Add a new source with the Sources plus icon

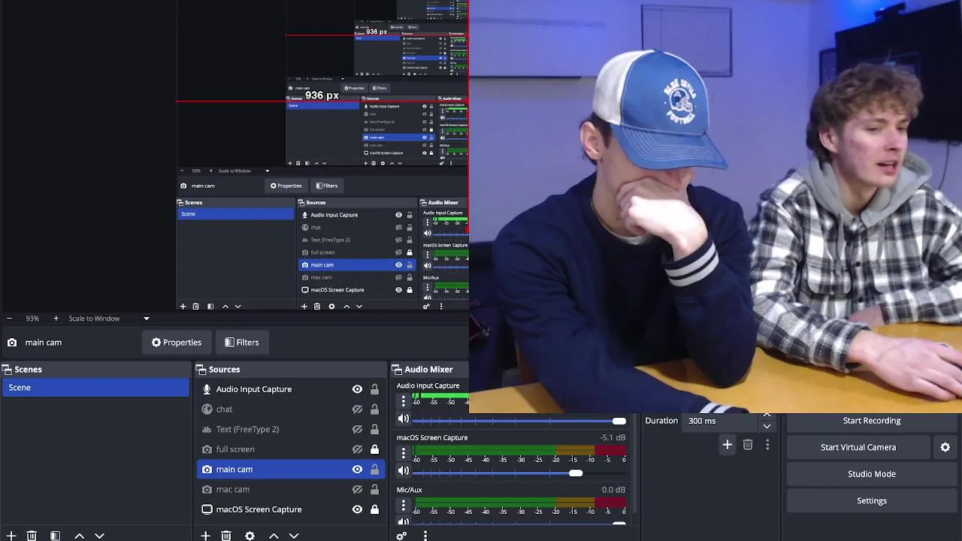205,536
